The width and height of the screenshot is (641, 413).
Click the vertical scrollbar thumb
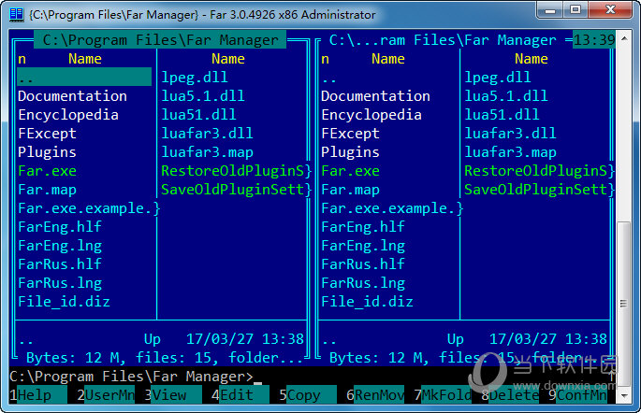(624, 304)
